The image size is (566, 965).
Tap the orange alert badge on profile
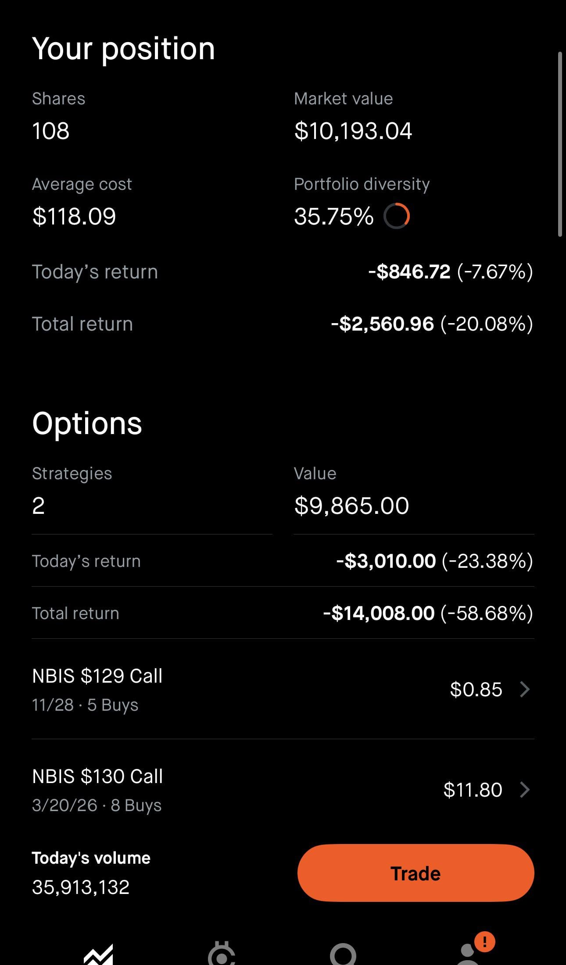pyautogui.click(x=484, y=941)
